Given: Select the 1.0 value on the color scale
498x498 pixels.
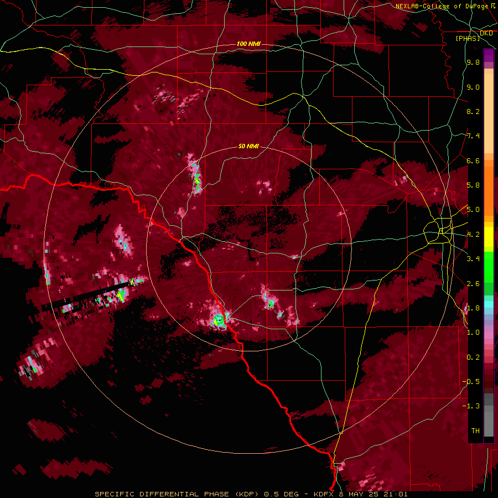Looking at the screenshot, I should (473, 333).
